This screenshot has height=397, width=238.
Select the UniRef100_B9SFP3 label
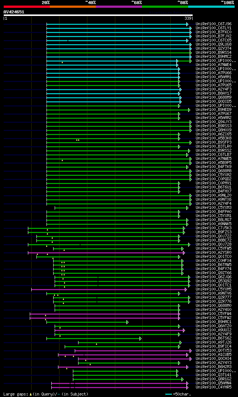[x=213, y=142]
